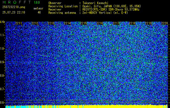This screenshot has width=170, height=108.
Task: Click the 2211 time marker
Action: (x=19, y=23)
